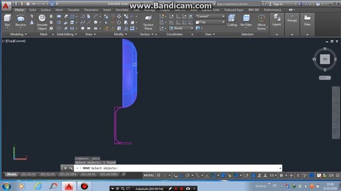Click the Array icon in the Modify panel
Screen dimensions: 341x191
132,28
